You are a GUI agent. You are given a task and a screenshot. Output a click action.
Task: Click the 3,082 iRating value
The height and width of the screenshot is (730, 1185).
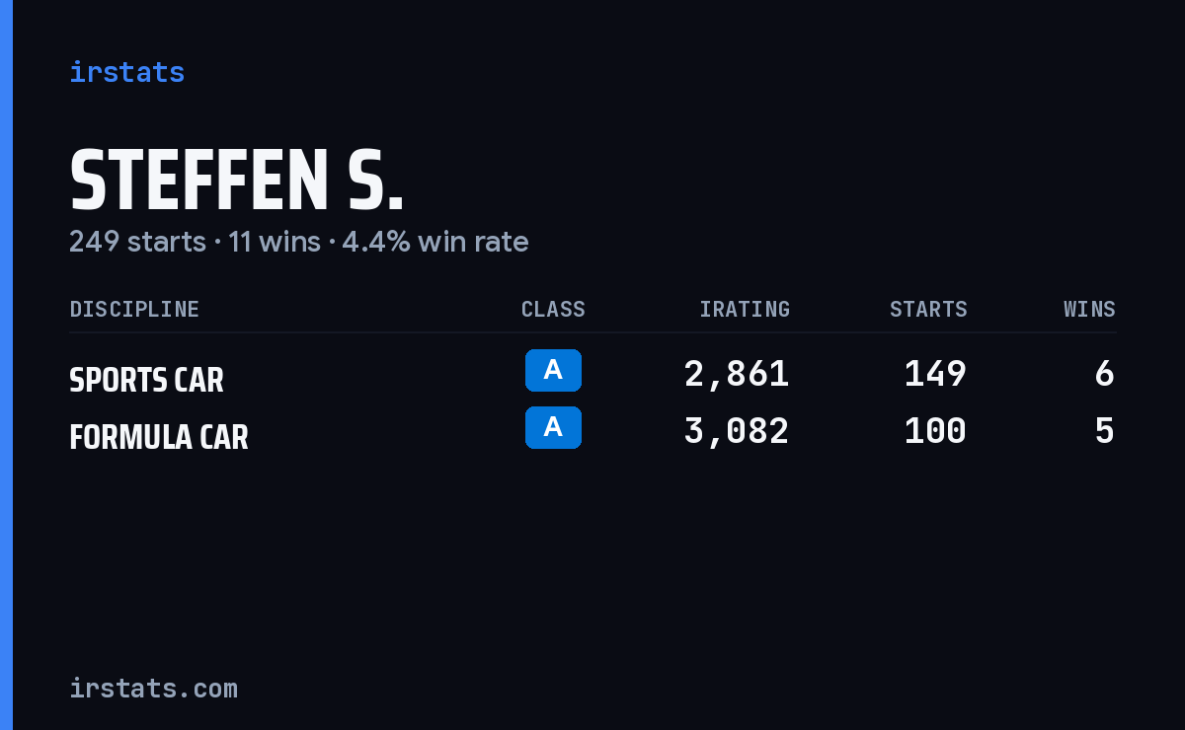coord(737,431)
